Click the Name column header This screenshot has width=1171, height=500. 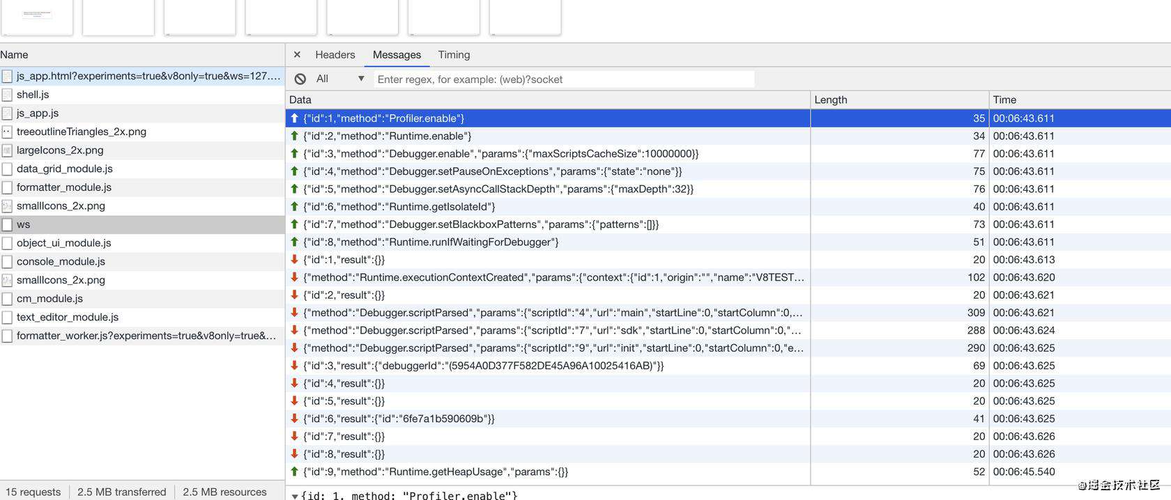(142, 54)
